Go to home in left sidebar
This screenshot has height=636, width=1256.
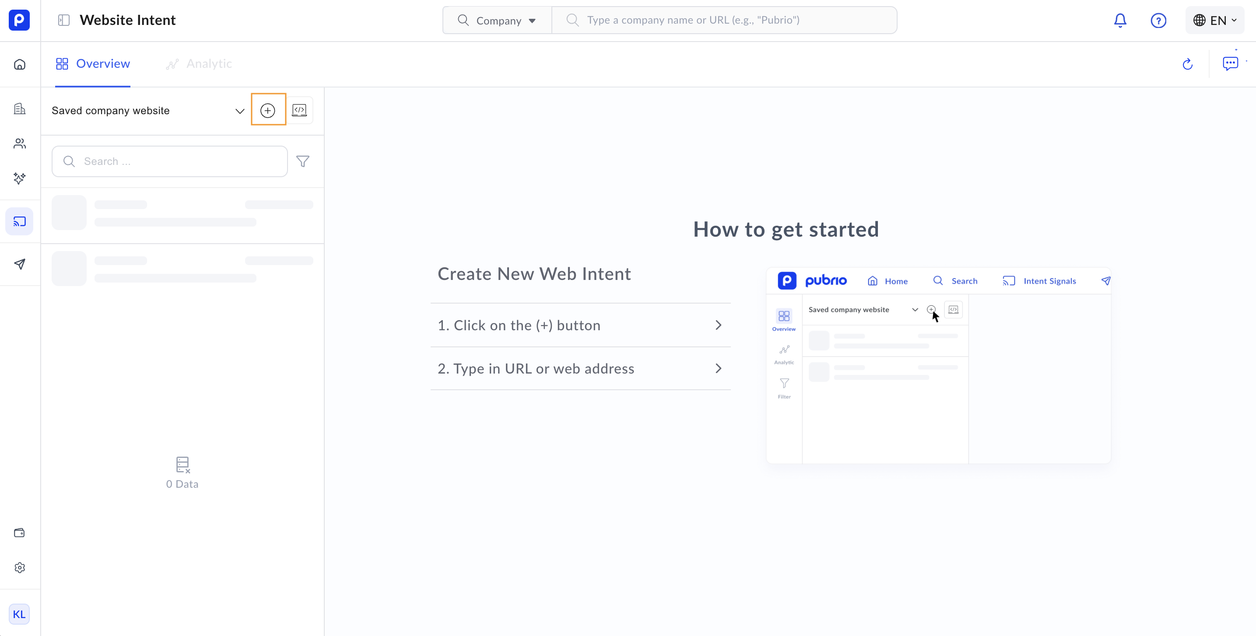coord(20,64)
